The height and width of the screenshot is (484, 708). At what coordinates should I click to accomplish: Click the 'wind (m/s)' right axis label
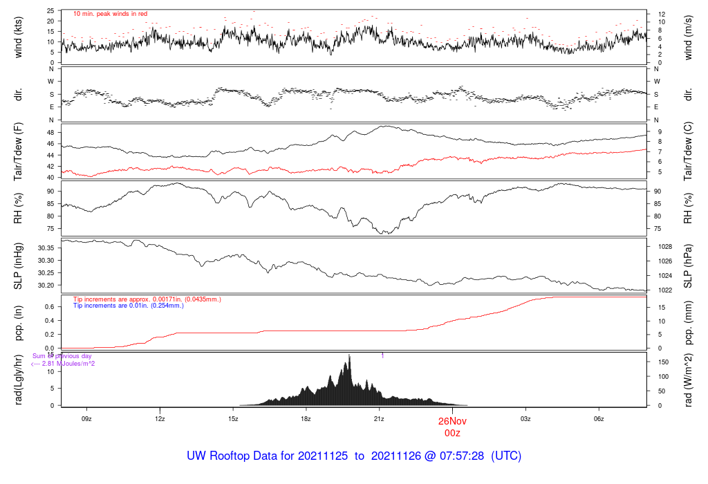tap(688, 37)
